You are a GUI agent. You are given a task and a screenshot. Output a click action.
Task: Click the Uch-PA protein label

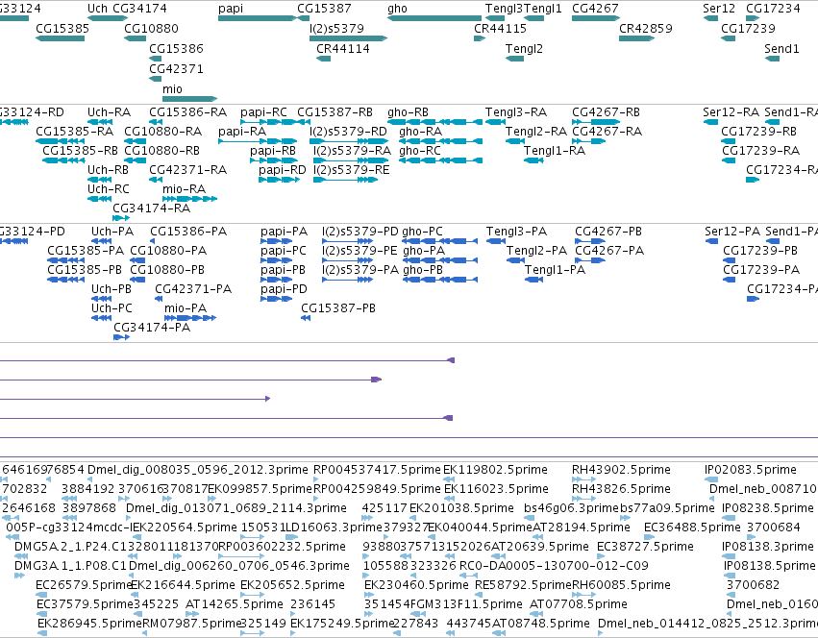coord(112,232)
